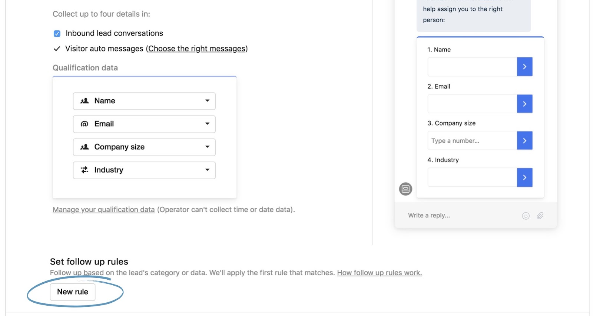Submit the Name field arrow button

point(524,67)
